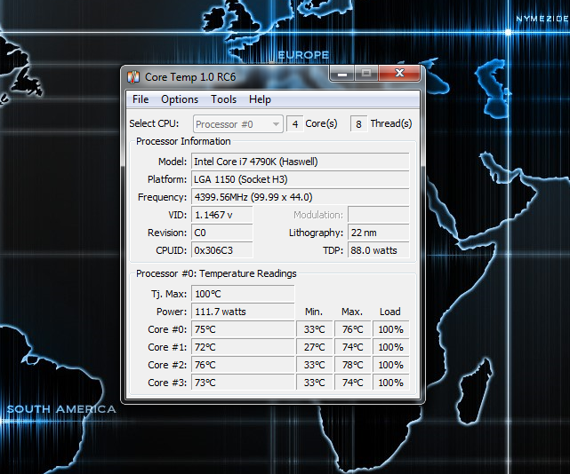
Task: Click the Core Temp 1.0 RC6 title text
Action: pos(190,77)
